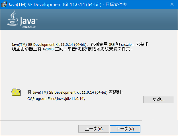Proceed with the 下一步(N) button
Screen dimensions: 178x136
(x=125, y=129)
